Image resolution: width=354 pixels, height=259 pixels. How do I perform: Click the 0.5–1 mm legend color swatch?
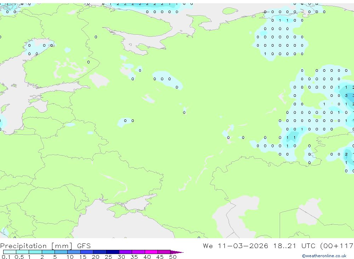[23, 252]
